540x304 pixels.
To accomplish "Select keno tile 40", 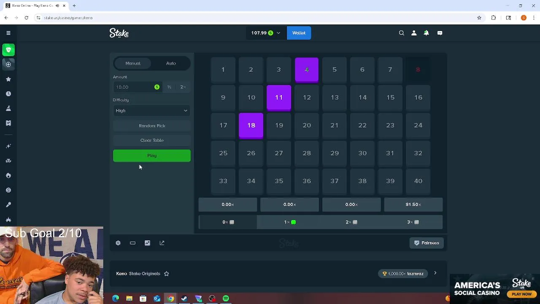I will [418, 181].
